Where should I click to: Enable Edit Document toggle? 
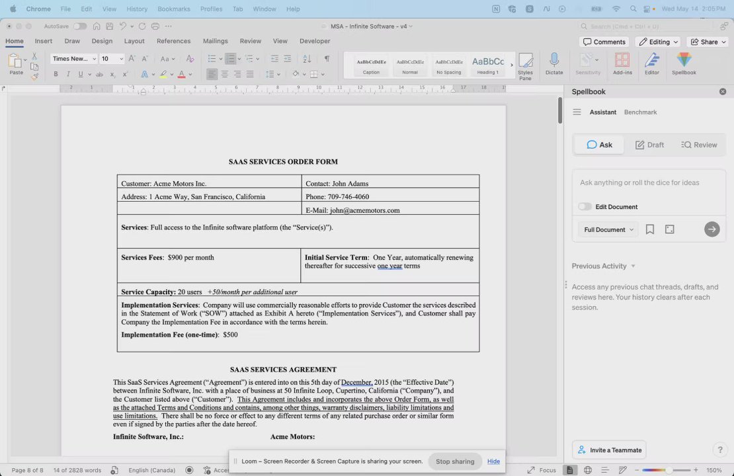(x=585, y=206)
